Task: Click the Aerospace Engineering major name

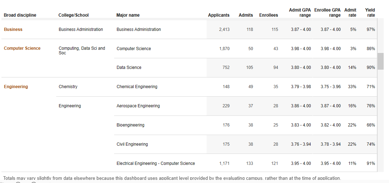Action: click(x=138, y=106)
